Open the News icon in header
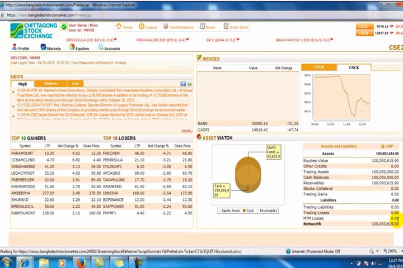 click(x=207, y=27)
